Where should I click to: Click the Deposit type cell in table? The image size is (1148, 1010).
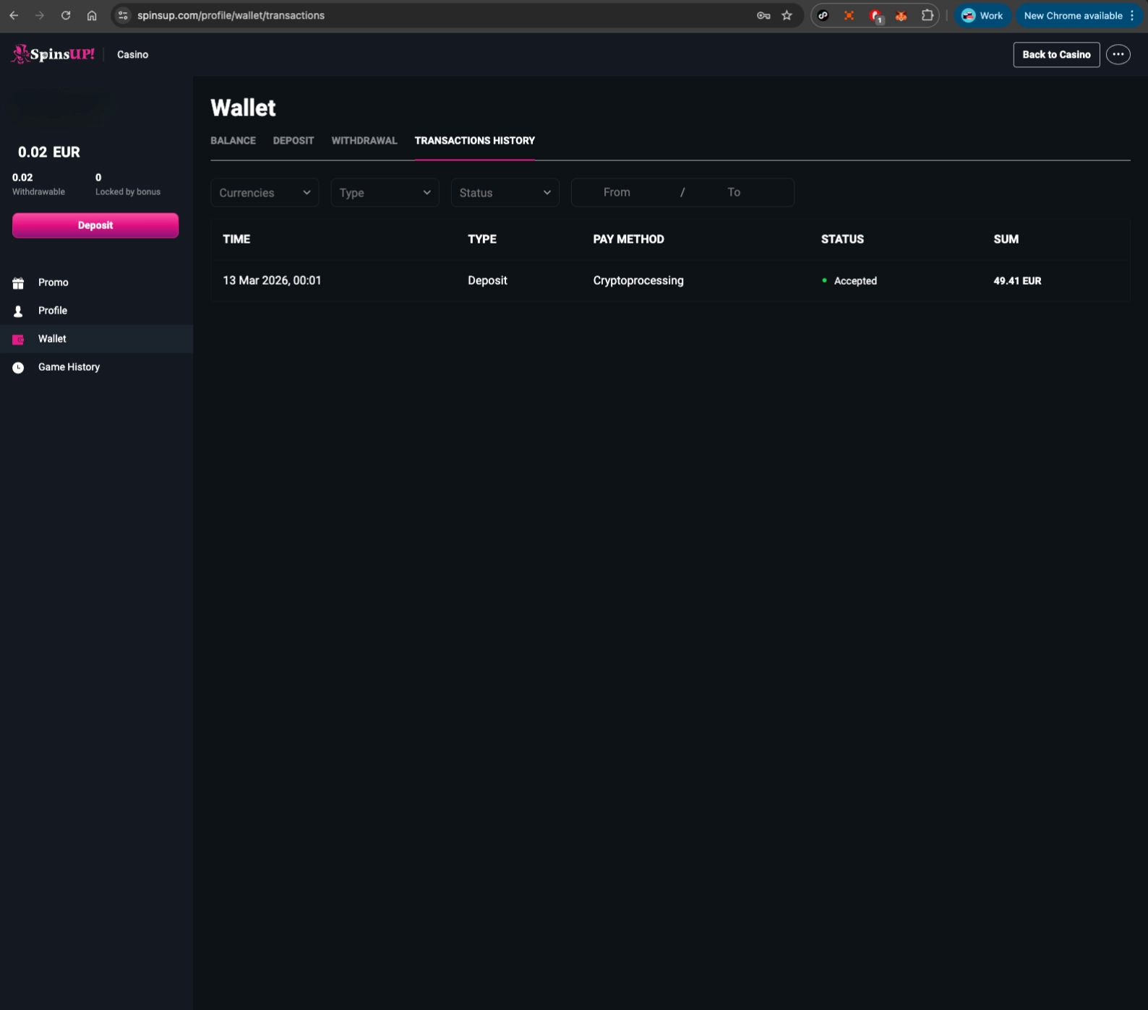[487, 280]
